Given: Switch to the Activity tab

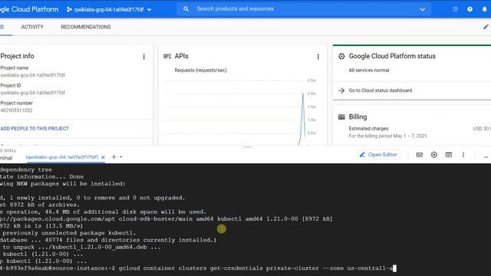Looking at the screenshot, I should tap(32, 27).
